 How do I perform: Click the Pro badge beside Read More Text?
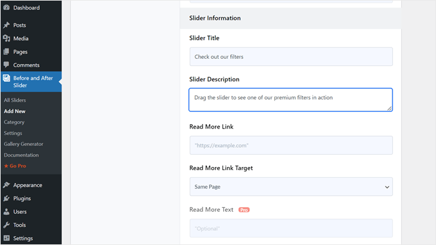[244, 210]
